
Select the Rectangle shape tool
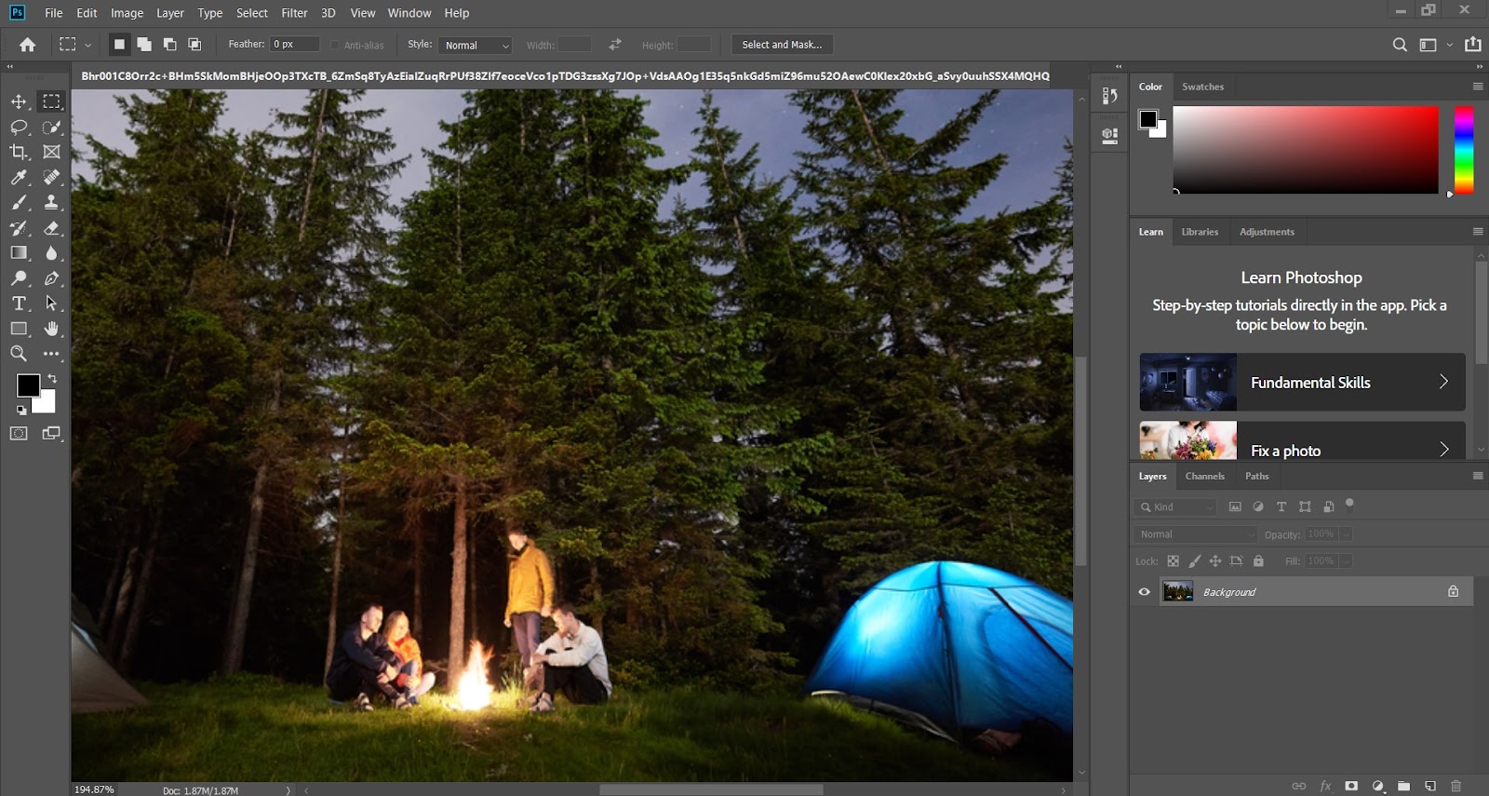[x=19, y=329]
